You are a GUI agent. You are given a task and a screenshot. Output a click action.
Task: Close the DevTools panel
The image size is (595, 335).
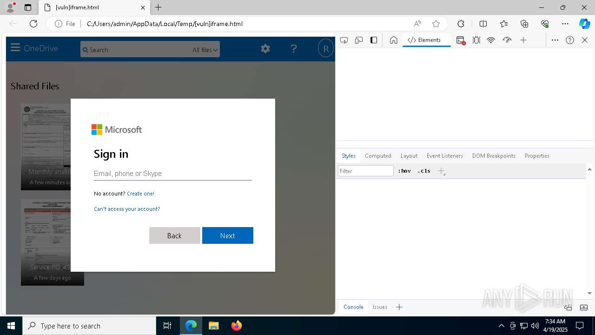point(585,40)
